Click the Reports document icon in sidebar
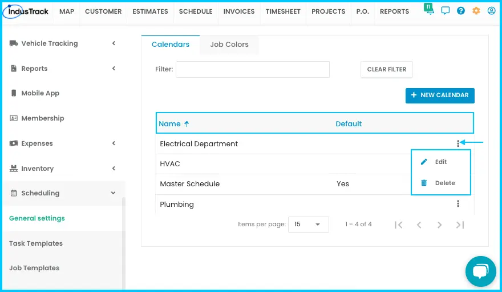 (14, 68)
